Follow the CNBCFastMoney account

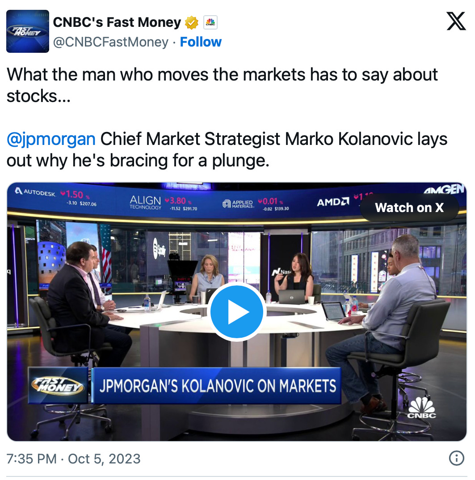tap(201, 42)
